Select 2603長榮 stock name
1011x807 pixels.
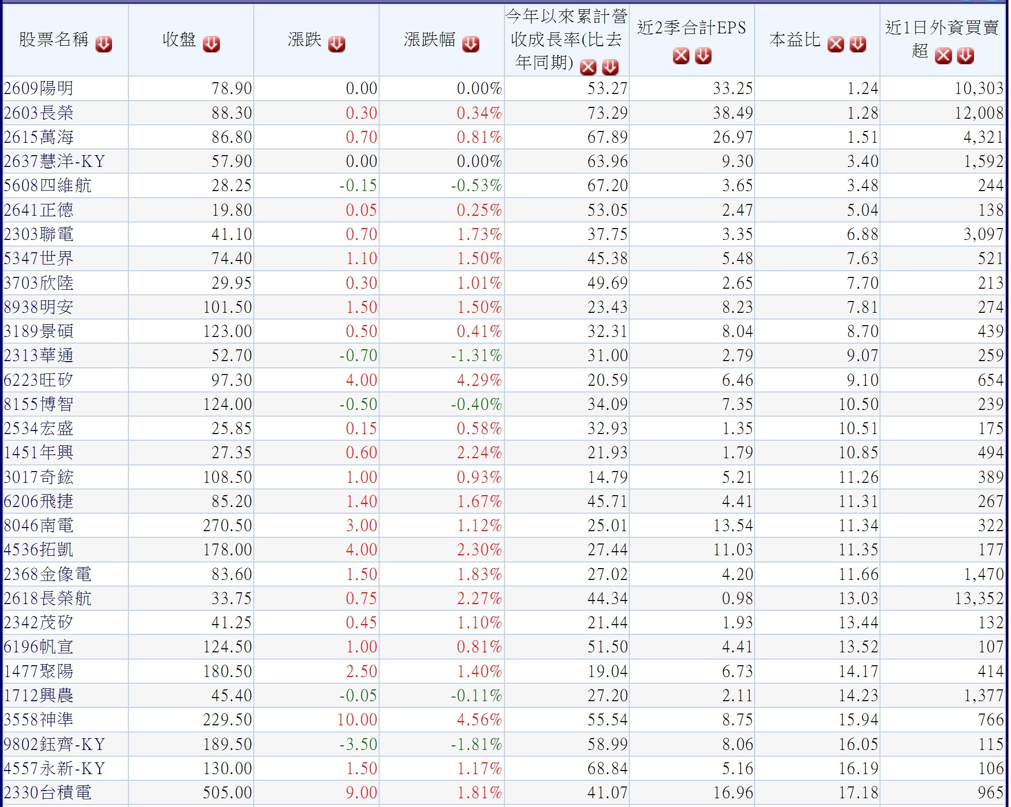coord(39,112)
